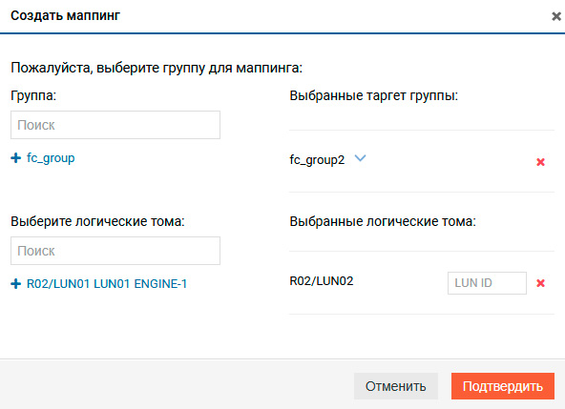Click the logical volumes search field
This screenshot has width=565, height=409.
coord(115,251)
